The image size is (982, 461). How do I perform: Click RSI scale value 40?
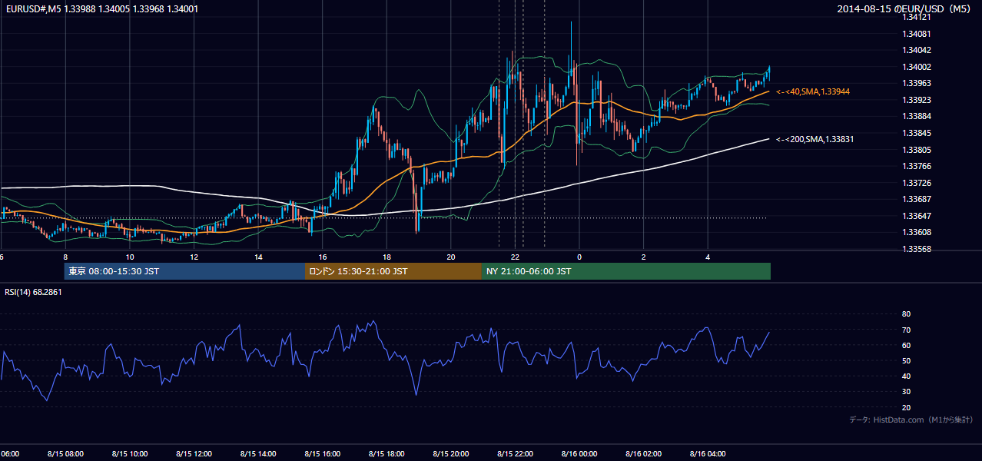tap(906, 376)
